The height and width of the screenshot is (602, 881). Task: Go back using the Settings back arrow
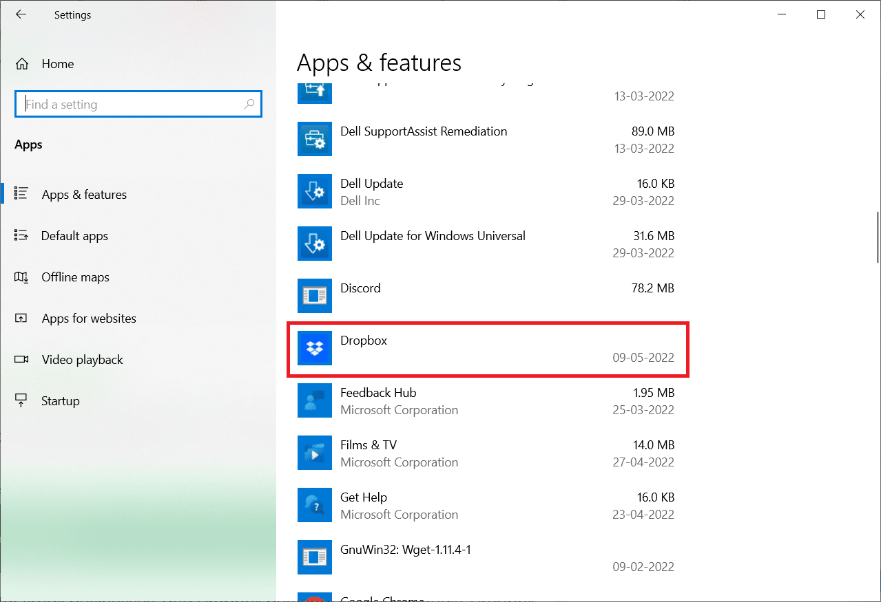pos(21,14)
